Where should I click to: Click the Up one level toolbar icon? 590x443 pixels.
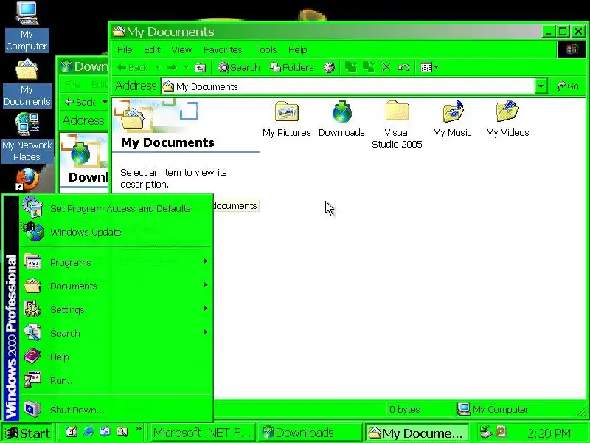click(x=200, y=68)
